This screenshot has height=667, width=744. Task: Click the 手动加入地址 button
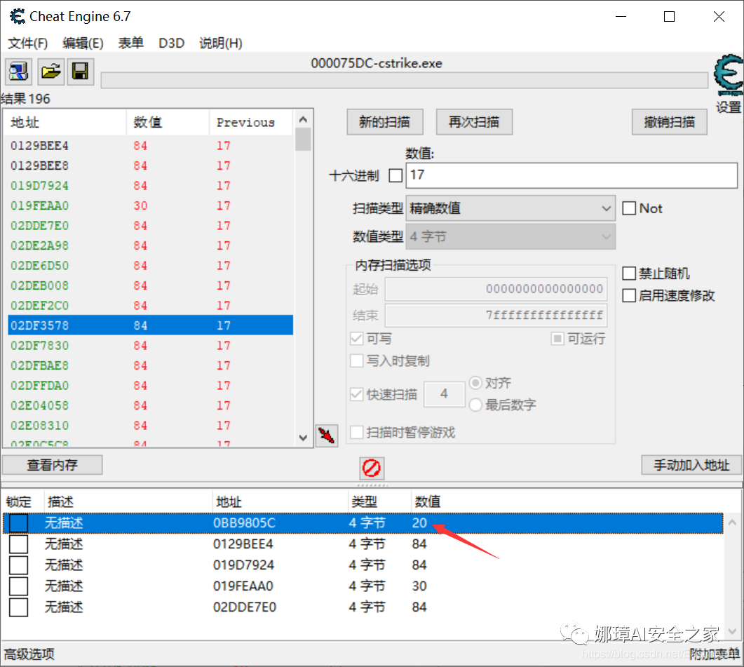691,465
